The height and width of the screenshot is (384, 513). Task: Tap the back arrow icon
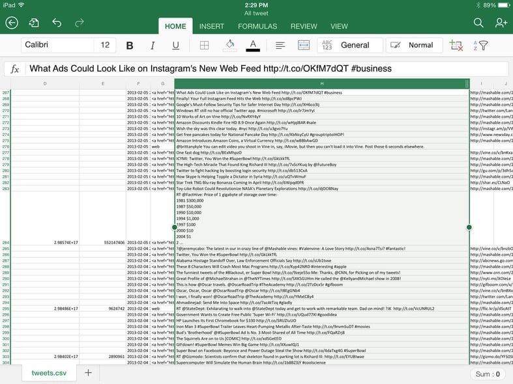[12, 23]
